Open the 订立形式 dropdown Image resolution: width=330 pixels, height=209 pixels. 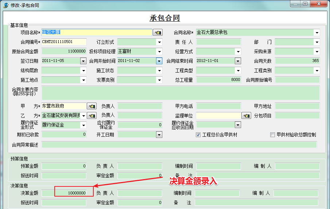(x=159, y=42)
